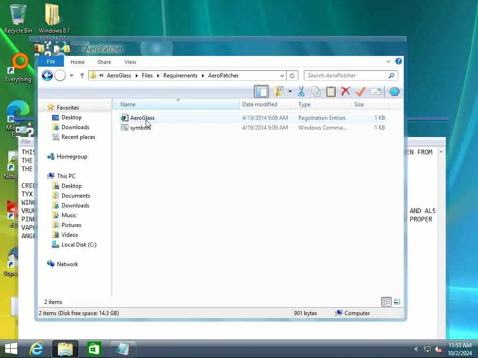Expand the folder options dropdown arrow

[290, 91]
